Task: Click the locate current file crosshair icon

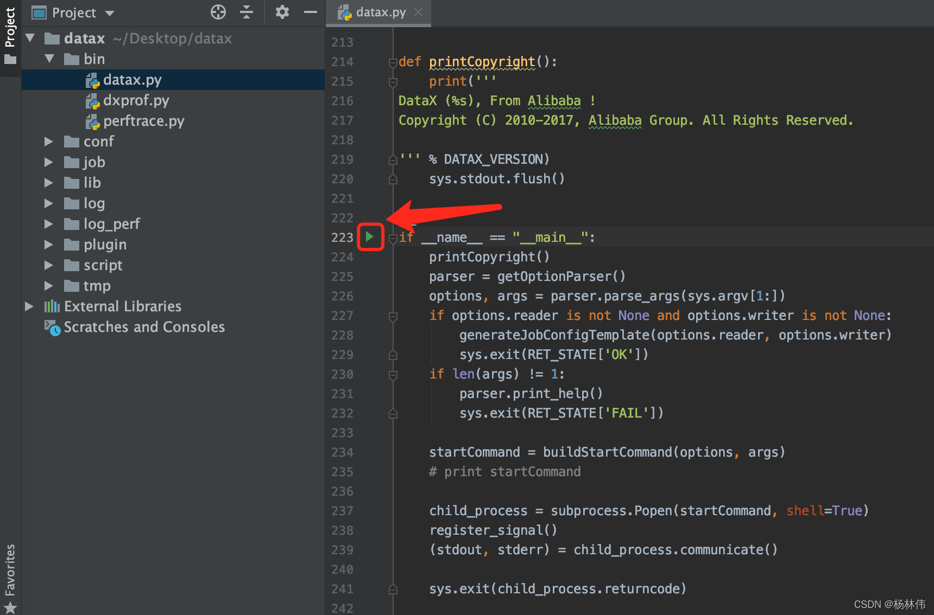Action: 218,12
